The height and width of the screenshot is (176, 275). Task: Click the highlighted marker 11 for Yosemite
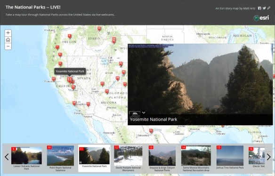tap(69, 80)
